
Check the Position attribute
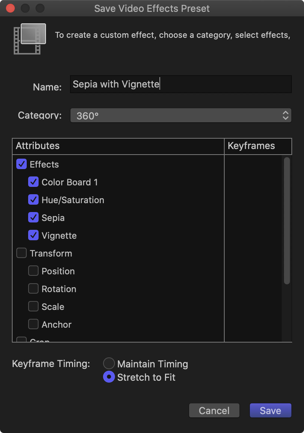click(33, 271)
